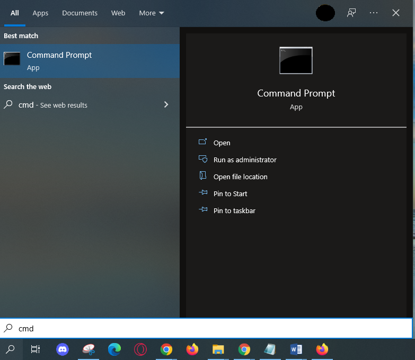Image resolution: width=415 pixels, height=360 pixels.
Task: Click Open file location
Action: coord(240,177)
